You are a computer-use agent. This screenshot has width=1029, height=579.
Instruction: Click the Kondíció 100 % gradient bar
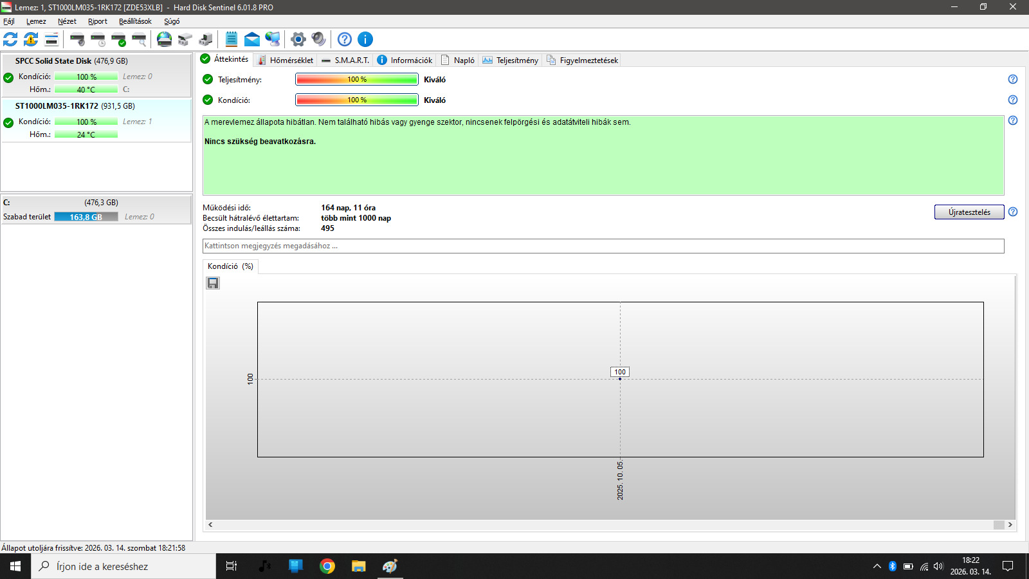tap(357, 100)
